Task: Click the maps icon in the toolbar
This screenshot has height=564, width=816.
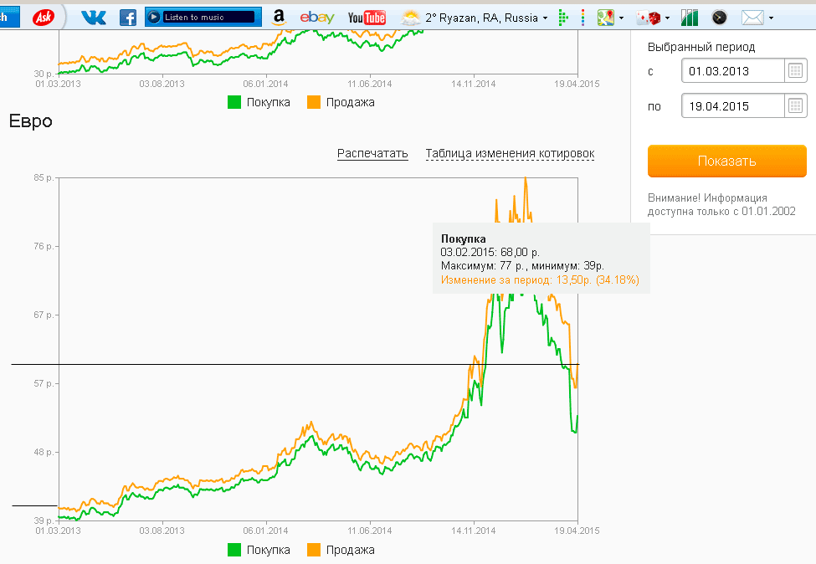Action: click(606, 17)
